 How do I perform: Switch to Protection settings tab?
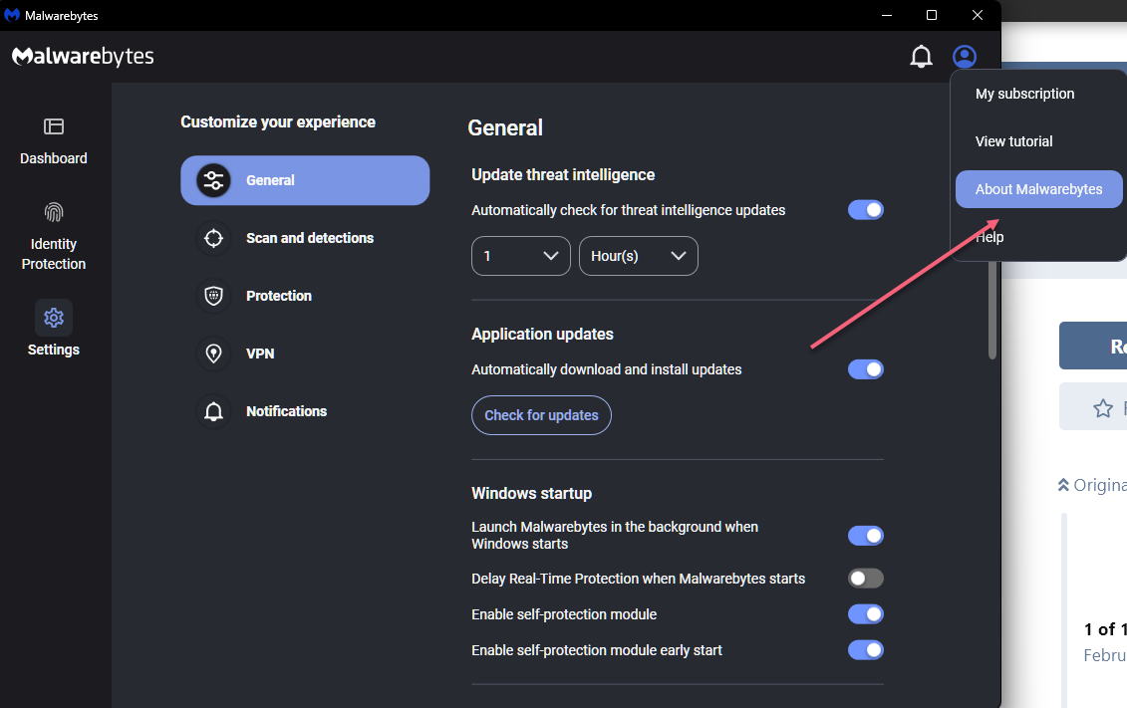pos(305,296)
